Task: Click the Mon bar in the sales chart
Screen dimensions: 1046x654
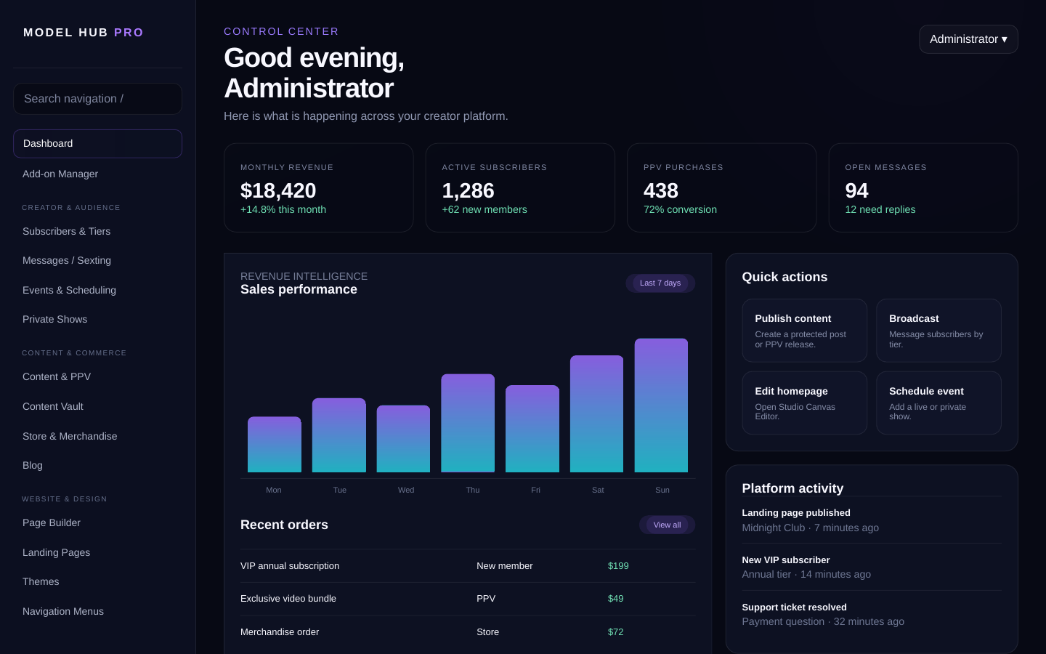Action: point(275,445)
